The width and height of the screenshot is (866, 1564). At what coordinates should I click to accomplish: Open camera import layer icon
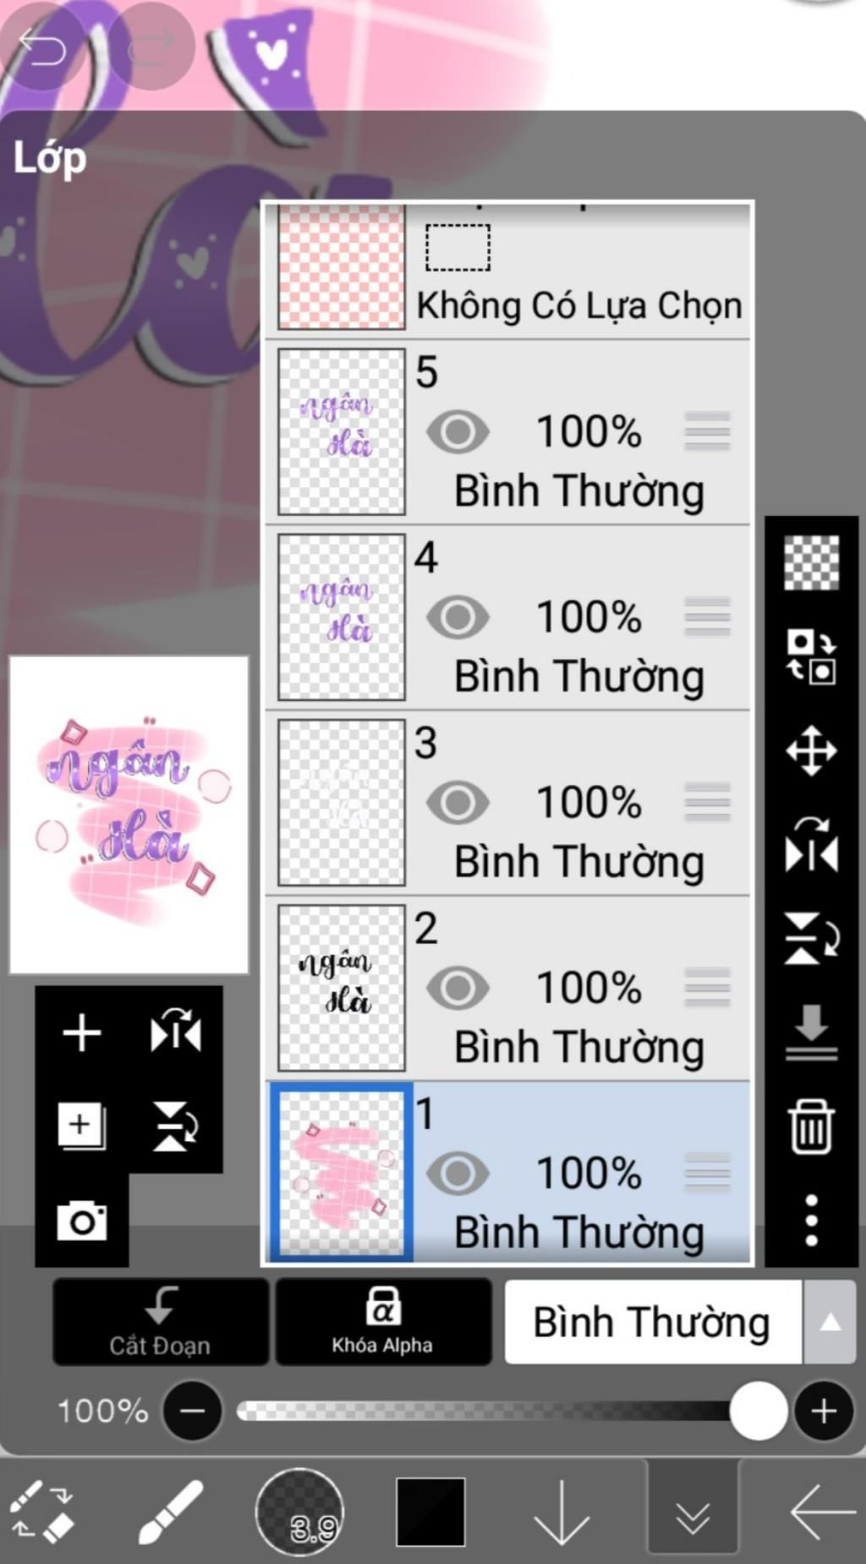pyautogui.click(x=82, y=1221)
